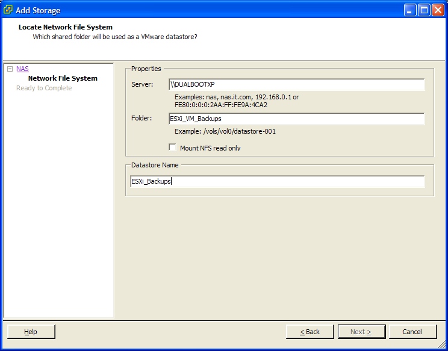Go Back to previous wizard page
Viewport: 448px width, 351px height.
point(310,332)
